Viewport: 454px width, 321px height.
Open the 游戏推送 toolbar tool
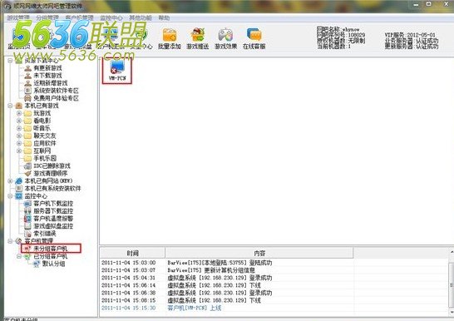[197, 38]
